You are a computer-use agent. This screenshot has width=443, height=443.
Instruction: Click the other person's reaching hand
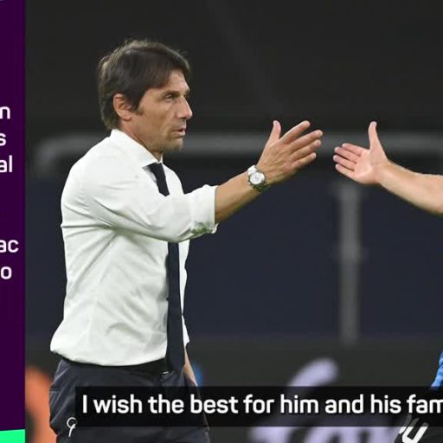pos(361,154)
